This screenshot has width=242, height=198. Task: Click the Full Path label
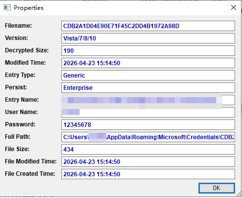[18, 137]
